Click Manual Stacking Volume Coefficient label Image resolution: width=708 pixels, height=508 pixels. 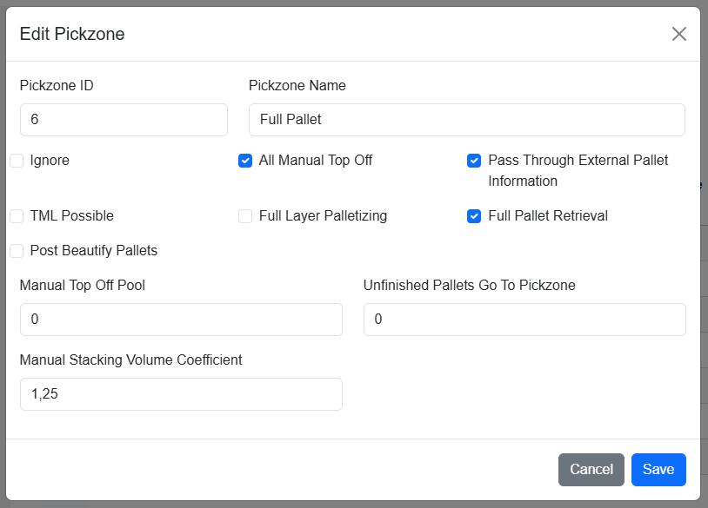tap(131, 360)
